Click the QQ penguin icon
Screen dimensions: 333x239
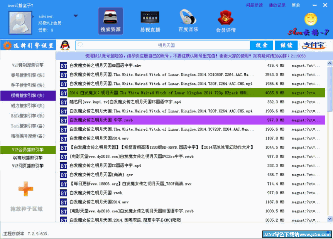point(65,45)
